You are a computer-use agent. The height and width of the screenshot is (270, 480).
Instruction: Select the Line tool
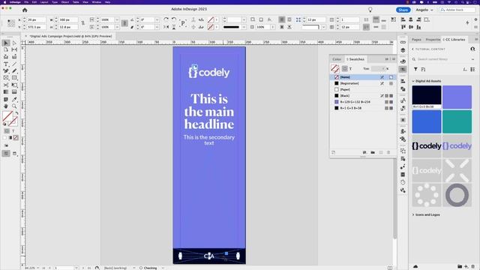click(x=14, y=64)
